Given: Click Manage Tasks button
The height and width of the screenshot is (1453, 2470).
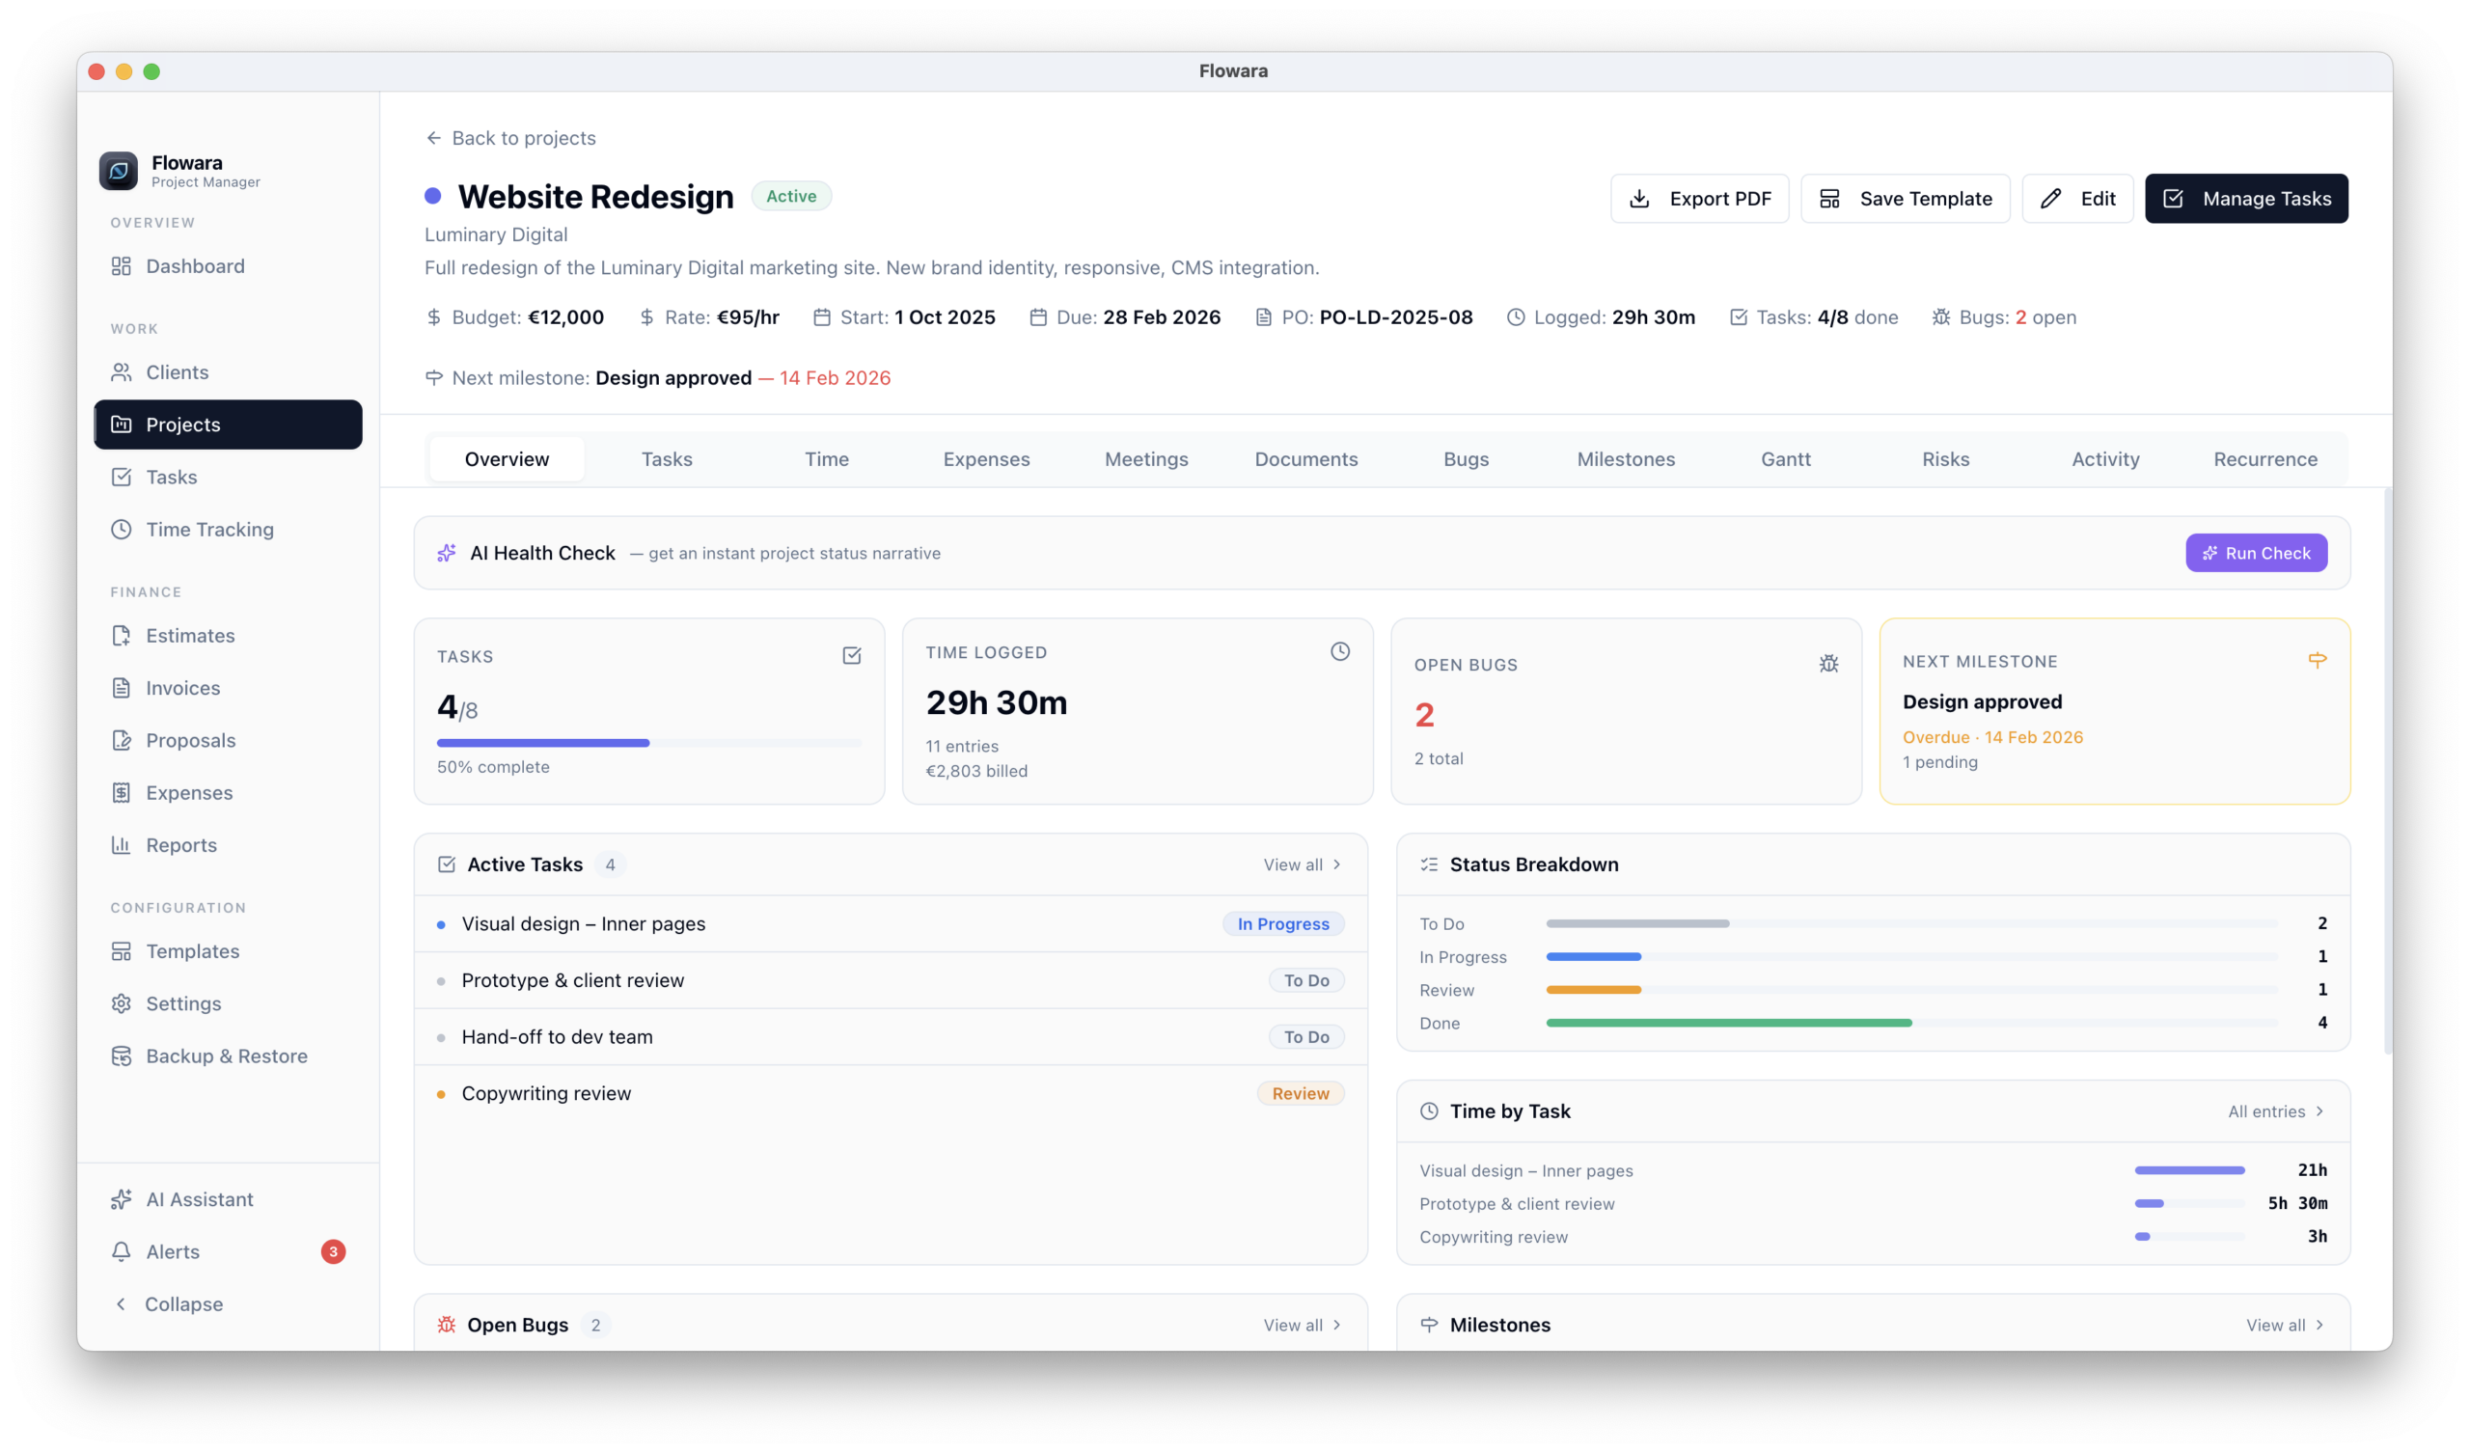Looking at the screenshot, I should [x=2246, y=198].
